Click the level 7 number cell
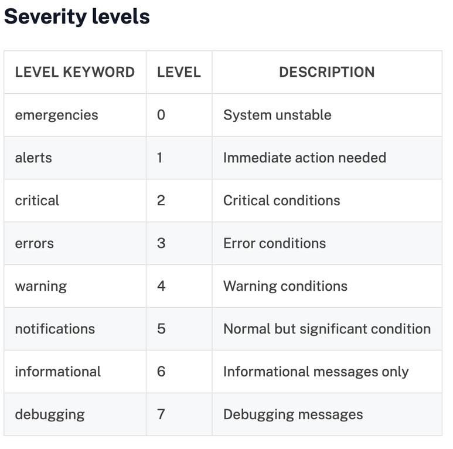 (161, 414)
